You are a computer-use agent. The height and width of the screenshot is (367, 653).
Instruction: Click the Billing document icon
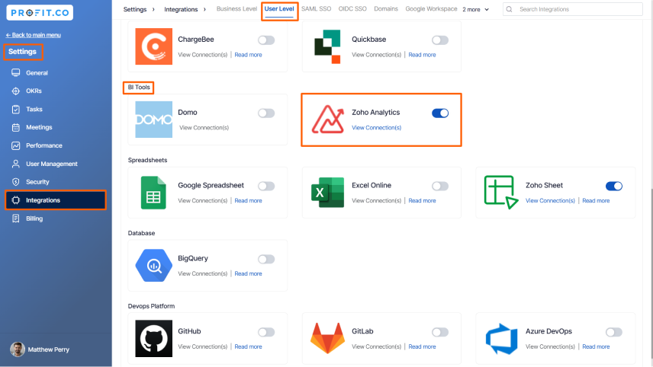[16, 219]
